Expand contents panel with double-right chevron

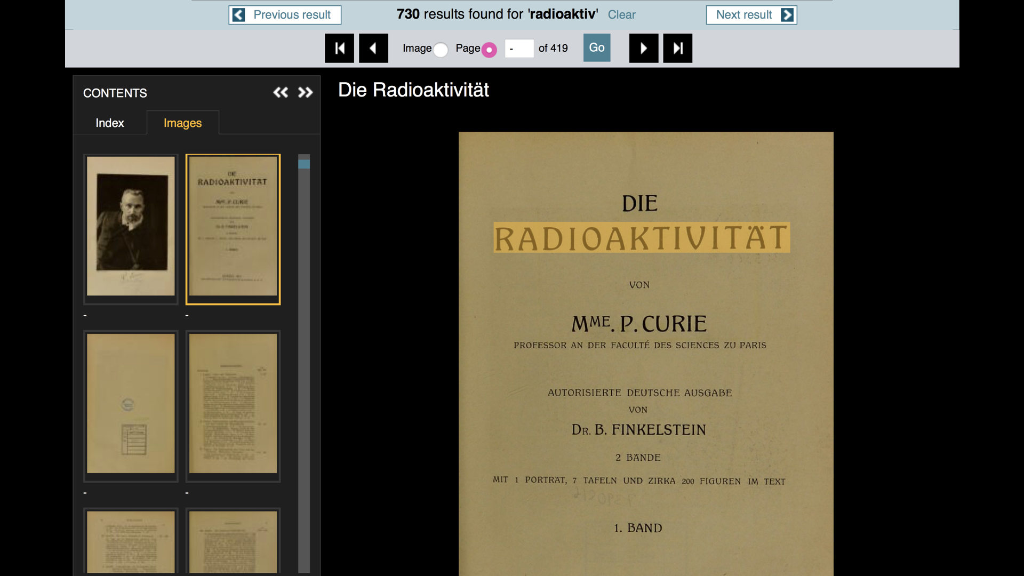305,93
